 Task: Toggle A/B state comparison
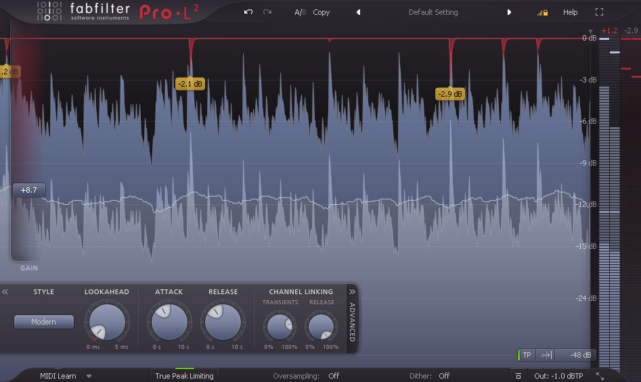point(300,12)
